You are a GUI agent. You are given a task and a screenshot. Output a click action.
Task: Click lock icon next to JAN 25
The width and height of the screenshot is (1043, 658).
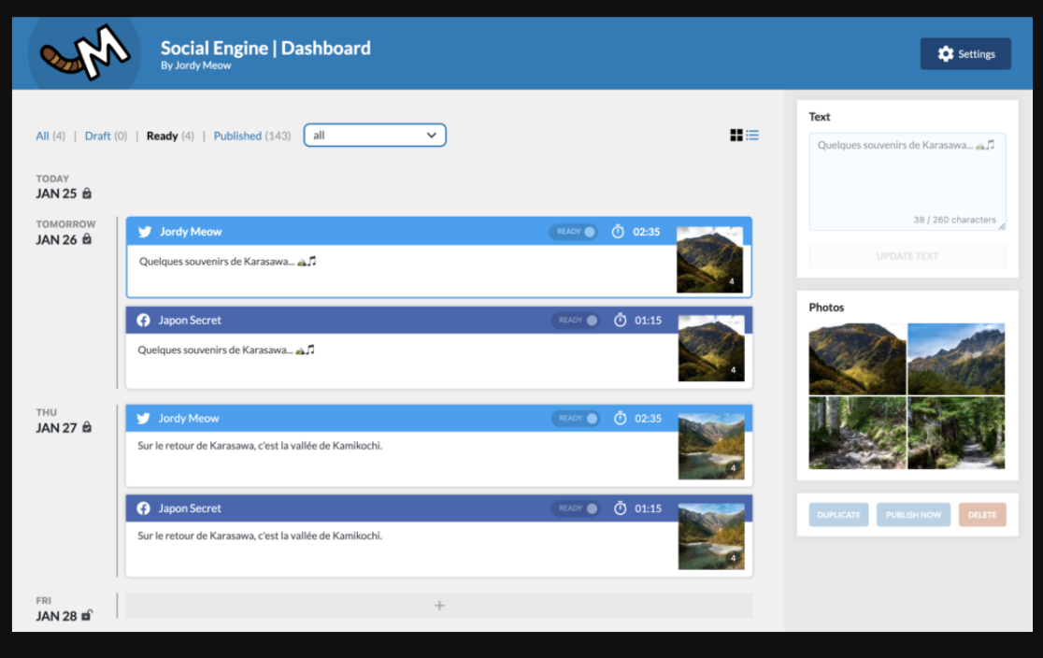[87, 193]
